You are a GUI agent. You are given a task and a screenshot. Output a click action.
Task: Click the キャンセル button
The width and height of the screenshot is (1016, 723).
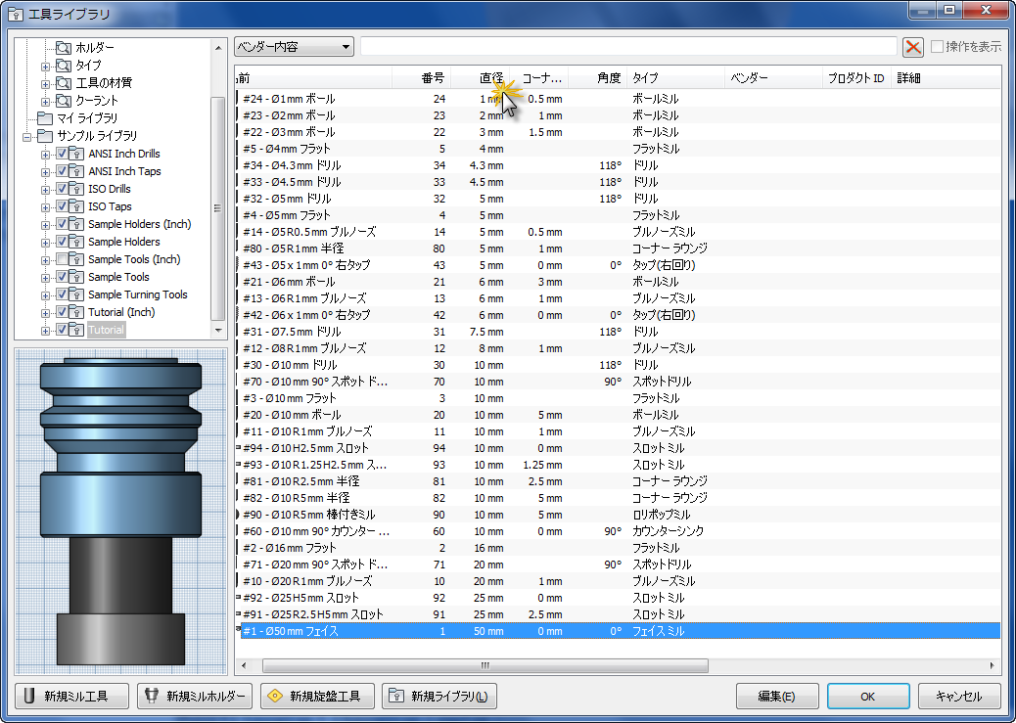click(x=959, y=696)
